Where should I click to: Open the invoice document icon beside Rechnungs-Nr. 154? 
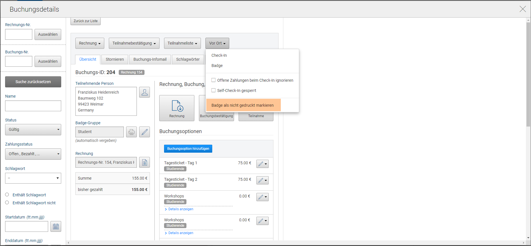tap(144, 162)
